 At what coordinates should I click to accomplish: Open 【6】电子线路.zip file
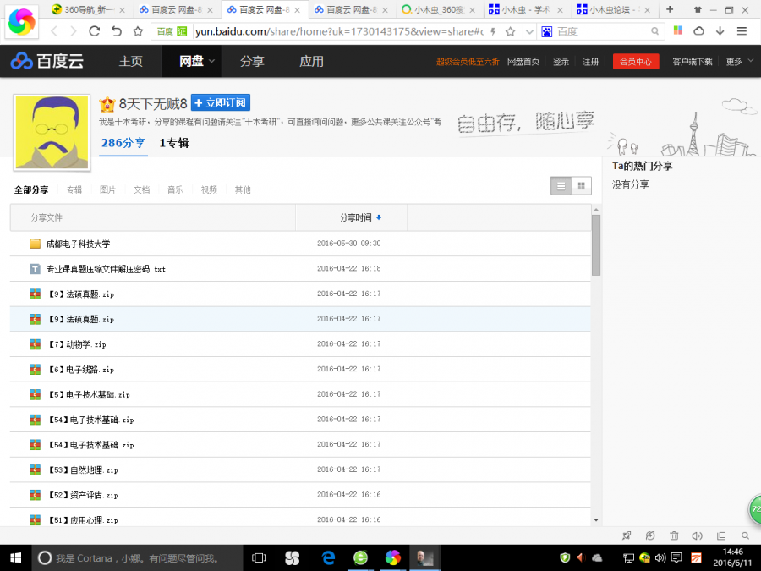point(80,370)
